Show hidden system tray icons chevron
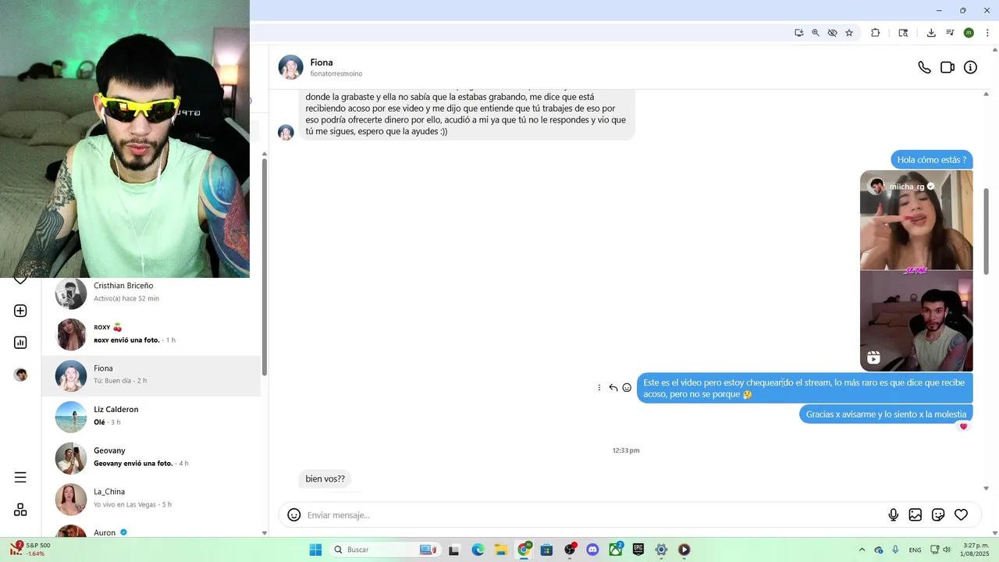This screenshot has width=999, height=562. [x=862, y=550]
